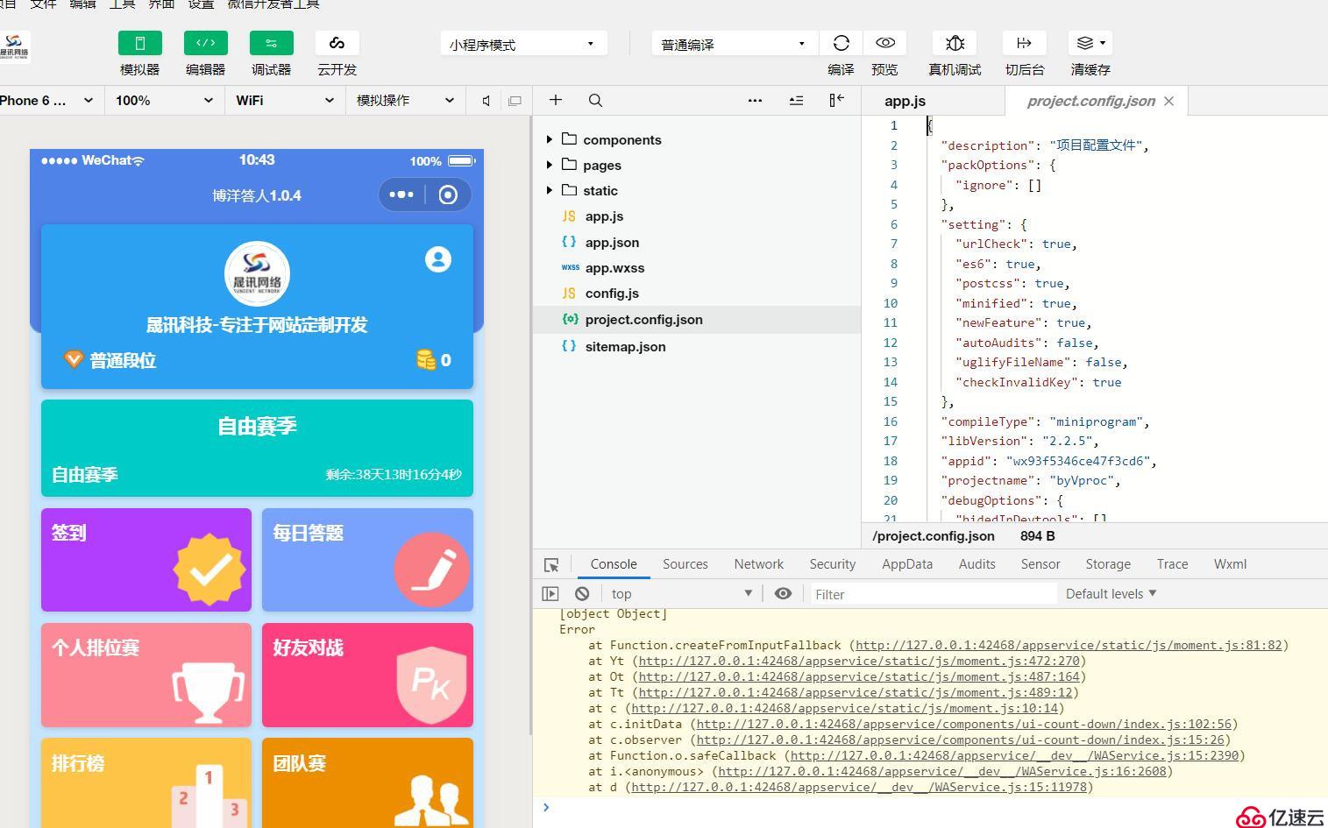Toggle the live expression eye in Console
The image size is (1328, 828).
coord(783,593)
